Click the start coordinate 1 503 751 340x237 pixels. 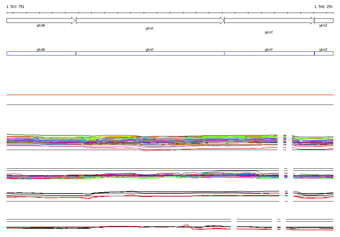[x=15, y=7]
